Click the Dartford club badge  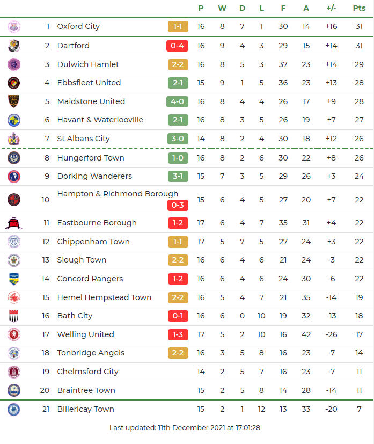[14, 46]
